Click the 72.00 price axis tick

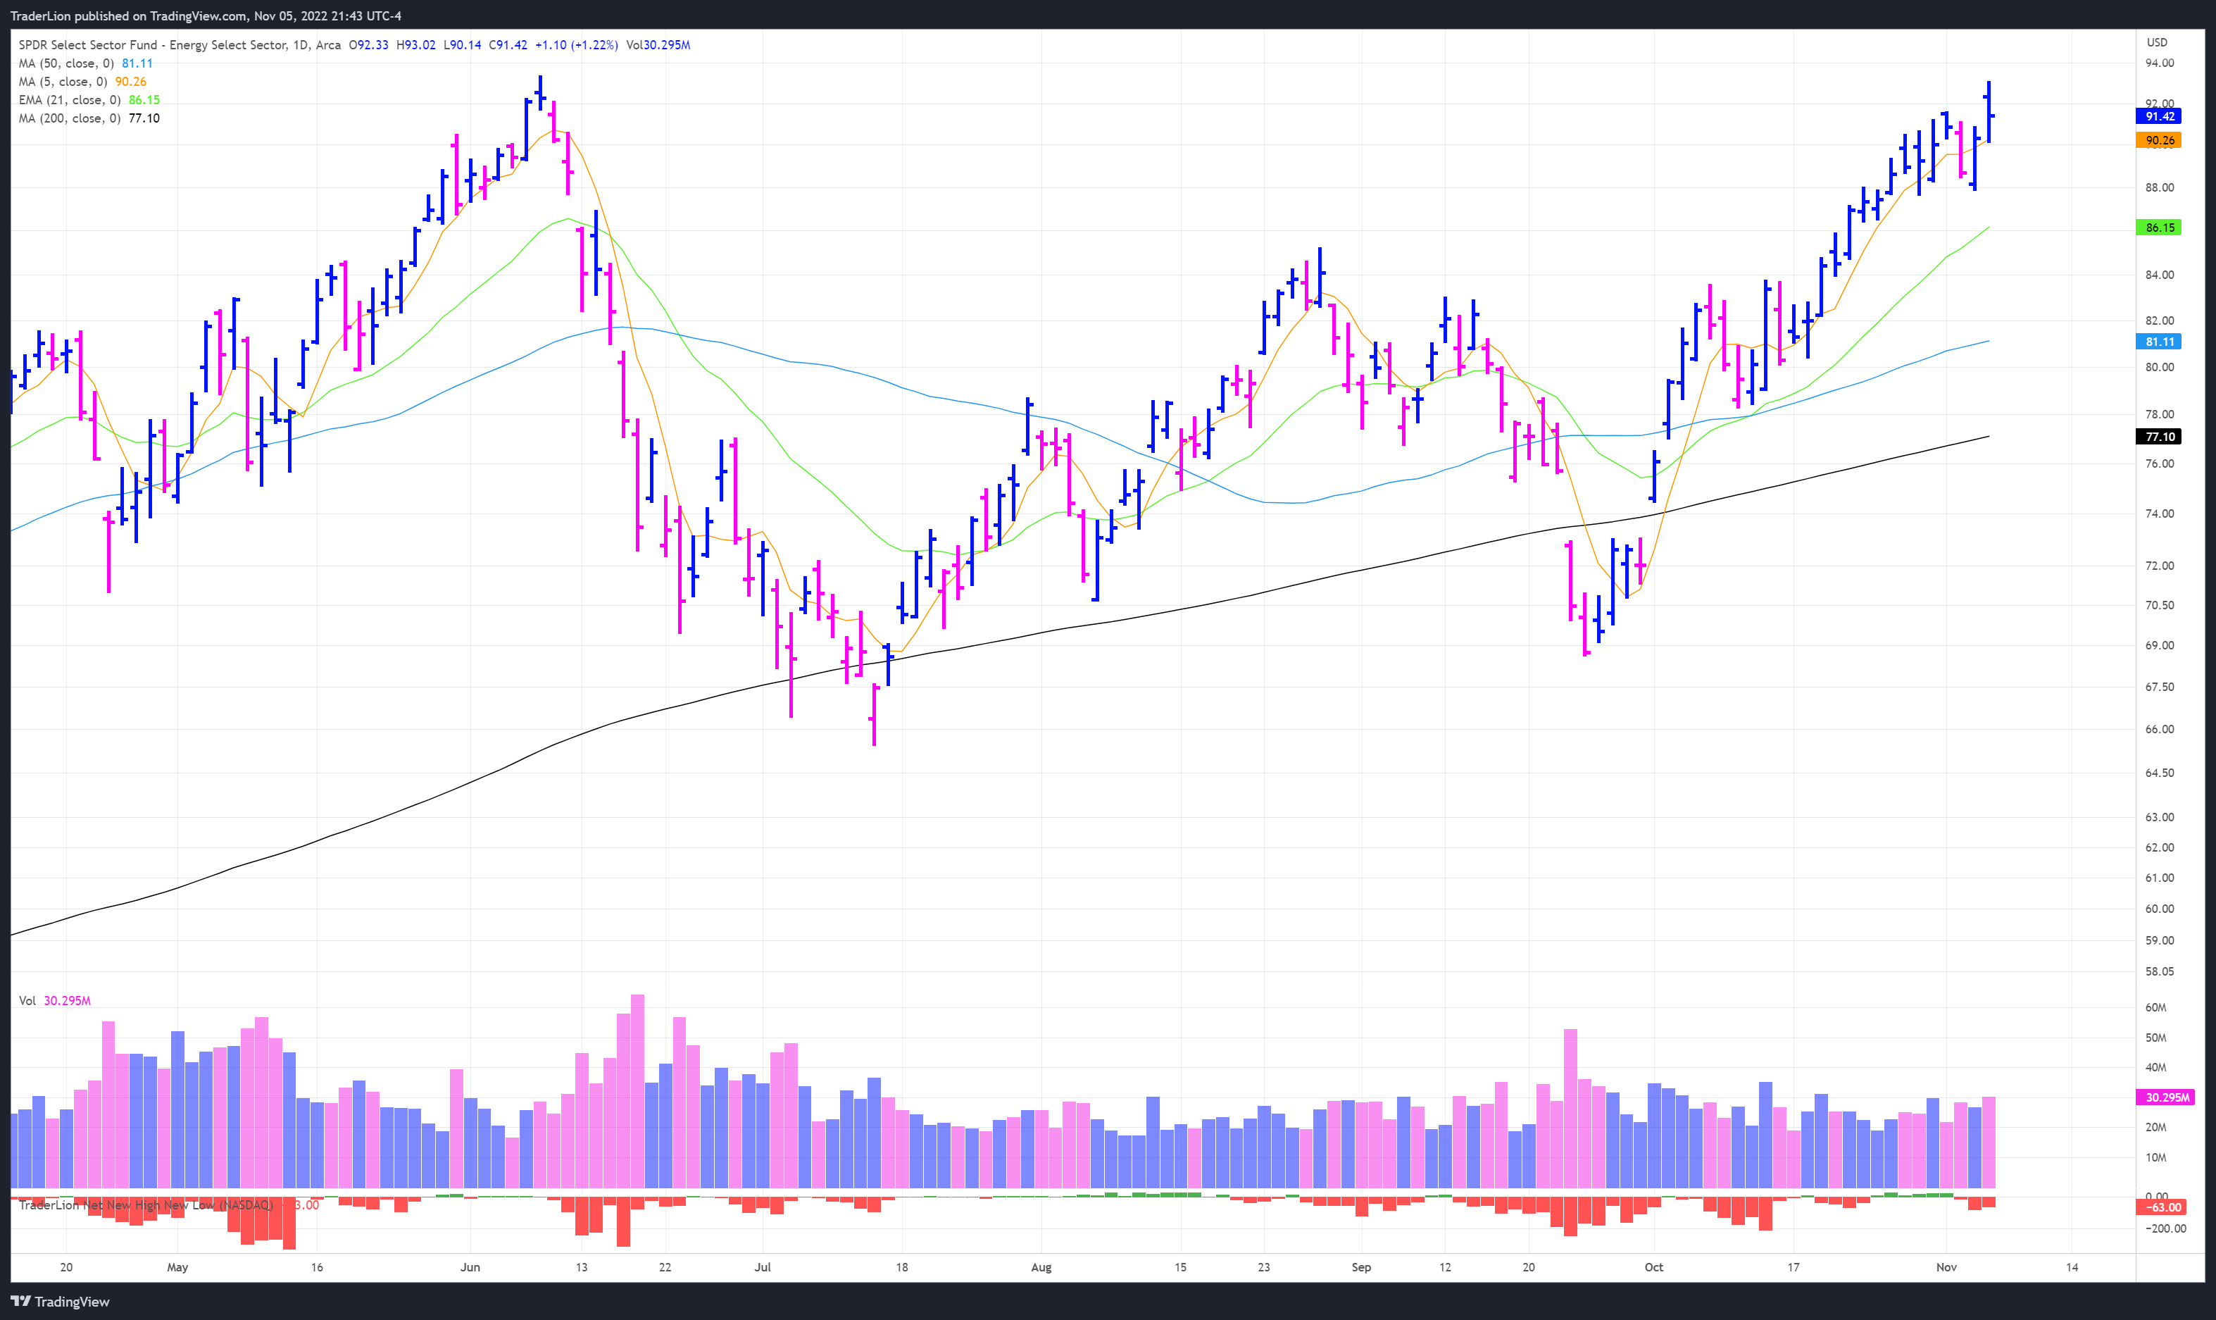click(2159, 566)
